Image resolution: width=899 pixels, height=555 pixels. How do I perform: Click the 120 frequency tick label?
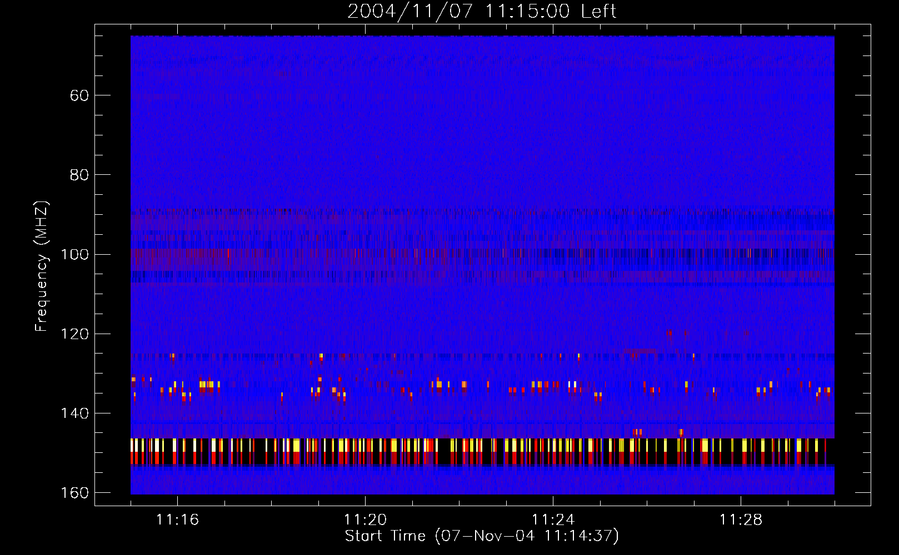point(74,334)
